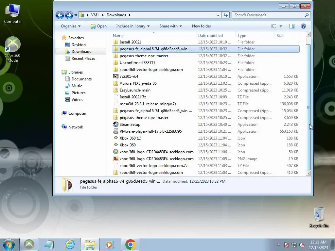Select the SteamSetup application icon
335x251 pixels.
tap(115, 125)
